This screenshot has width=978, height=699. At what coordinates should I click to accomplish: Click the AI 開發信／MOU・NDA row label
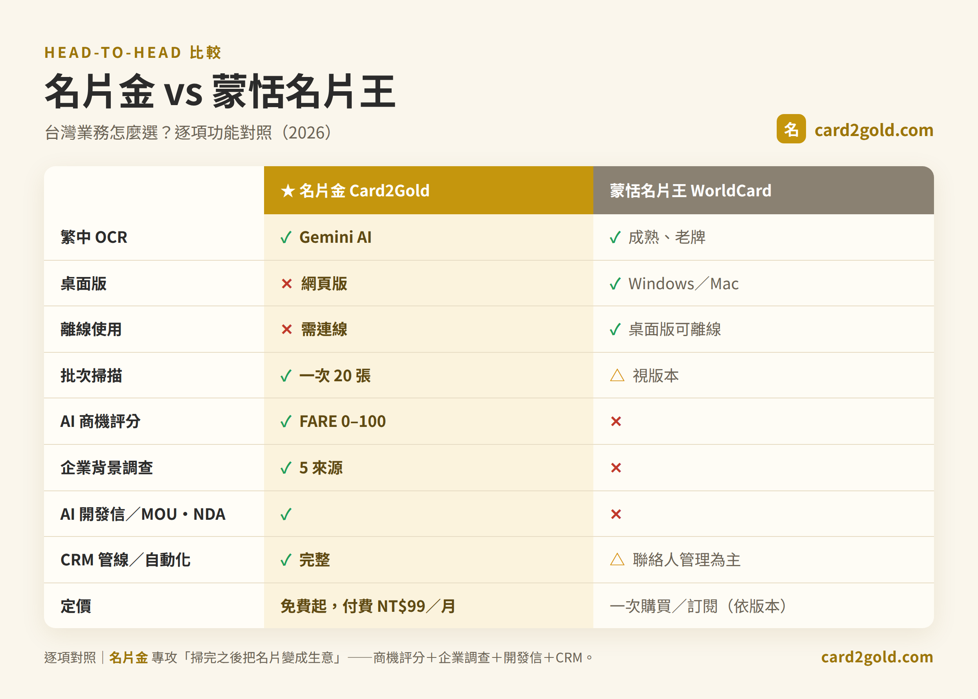point(143,514)
